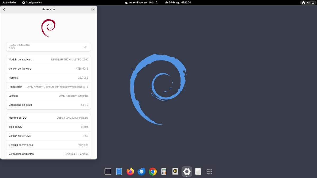317x178 pixels.
Task: Open the Files manager dock icon
Action: point(119,172)
